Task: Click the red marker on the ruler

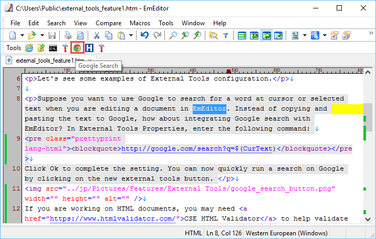Action: 229,71
